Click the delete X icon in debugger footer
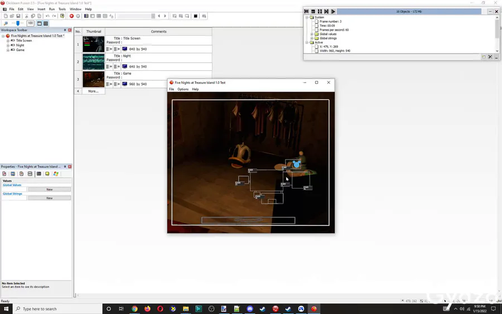Viewport: 502px width, 314px height. (490, 57)
